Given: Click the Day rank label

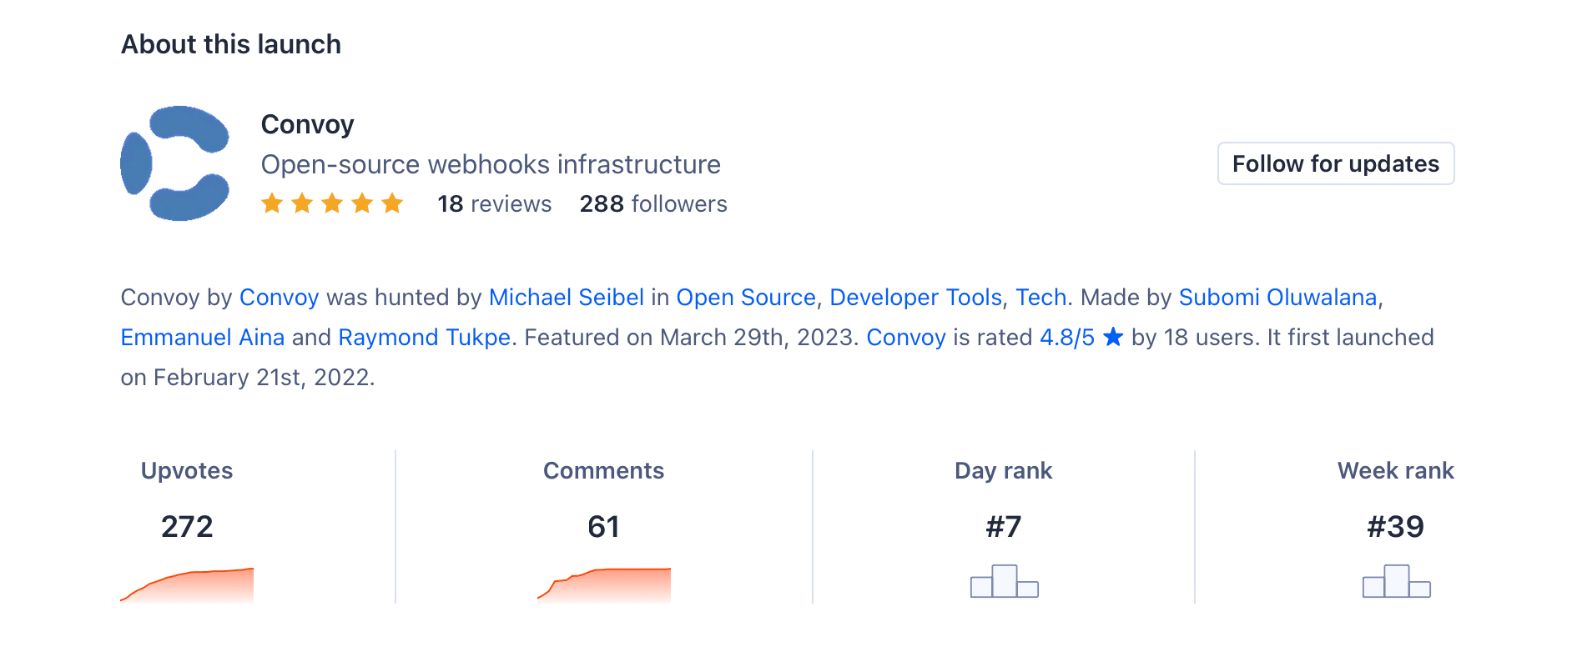Looking at the screenshot, I should coord(1004,470).
